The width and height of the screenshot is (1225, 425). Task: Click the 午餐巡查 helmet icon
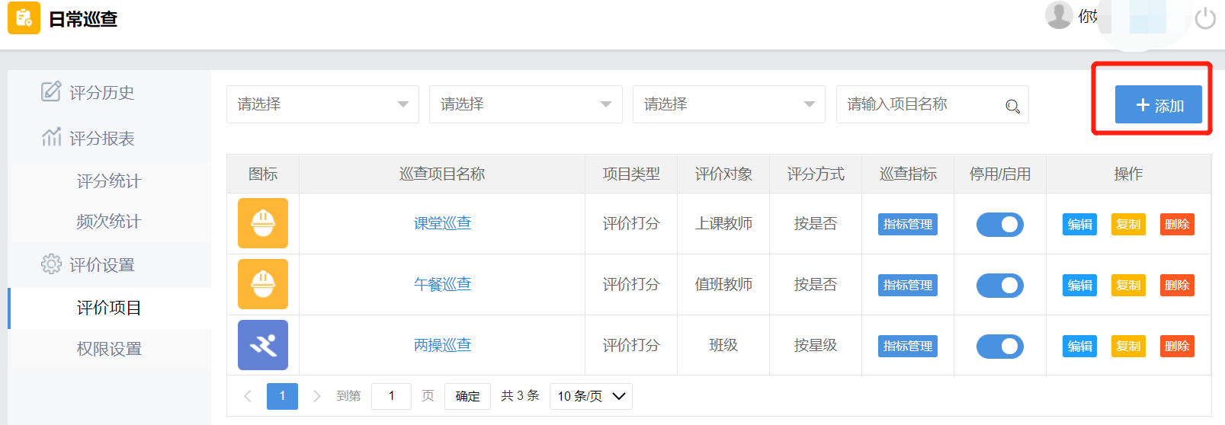pyautogui.click(x=263, y=284)
